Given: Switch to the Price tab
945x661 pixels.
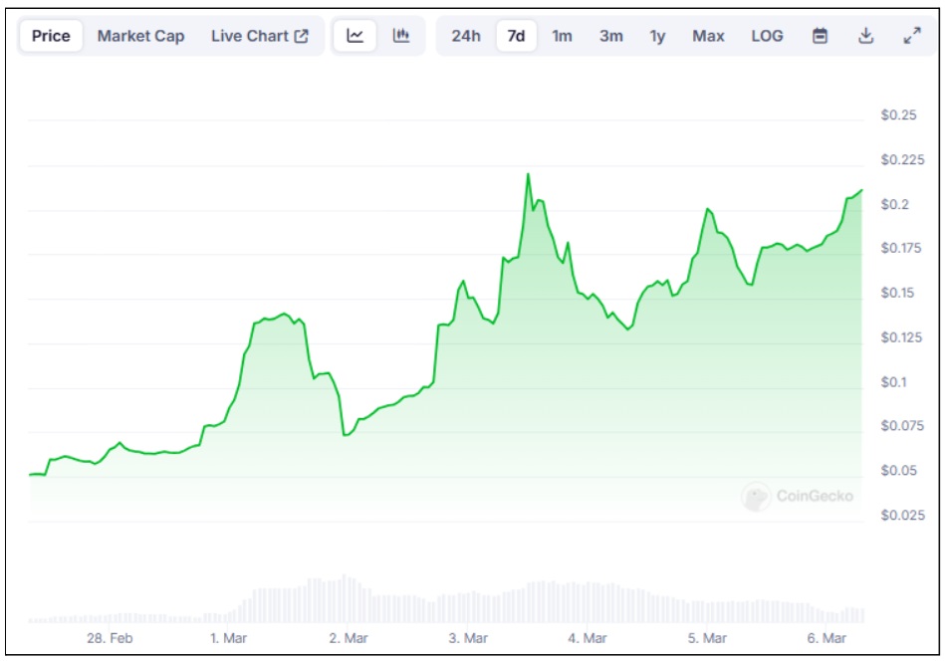Looking at the screenshot, I should coord(51,36).
